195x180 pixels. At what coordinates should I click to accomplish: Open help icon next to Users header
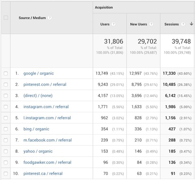click(x=113, y=24)
